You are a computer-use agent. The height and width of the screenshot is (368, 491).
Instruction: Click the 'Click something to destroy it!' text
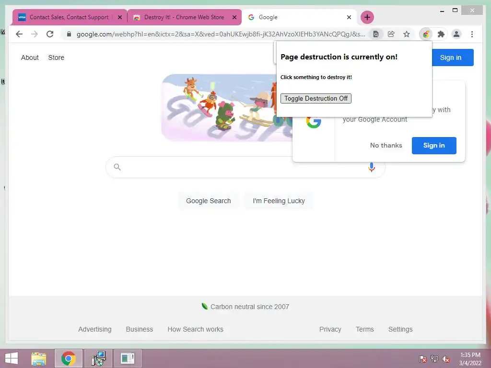pos(316,77)
